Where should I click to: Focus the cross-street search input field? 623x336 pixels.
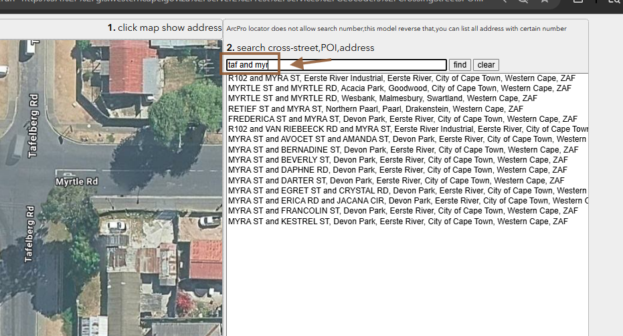coord(336,65)
